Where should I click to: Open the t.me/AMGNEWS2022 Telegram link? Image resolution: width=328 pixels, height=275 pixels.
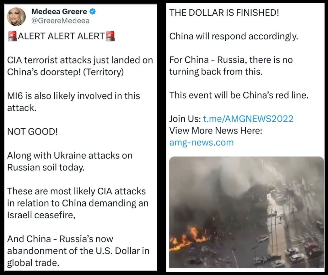(x=248, y=119)
